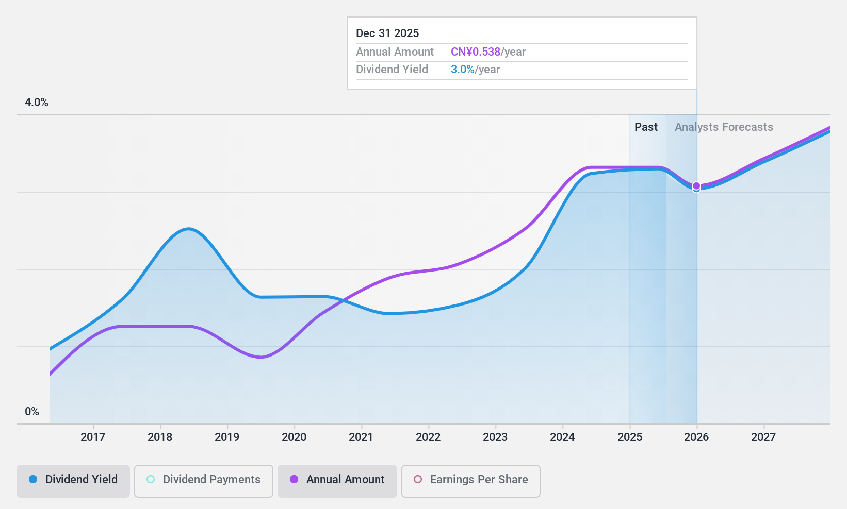The image size is (847, 509).
Task: Toggle the Annual Amount series
Action: (337, 481)
